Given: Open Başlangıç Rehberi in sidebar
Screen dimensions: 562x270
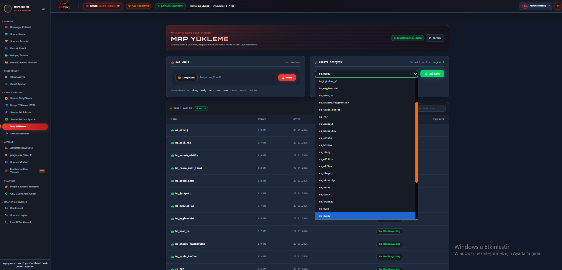Looking at the screenshot, I should pyautogui.click(x=20, y=27).
